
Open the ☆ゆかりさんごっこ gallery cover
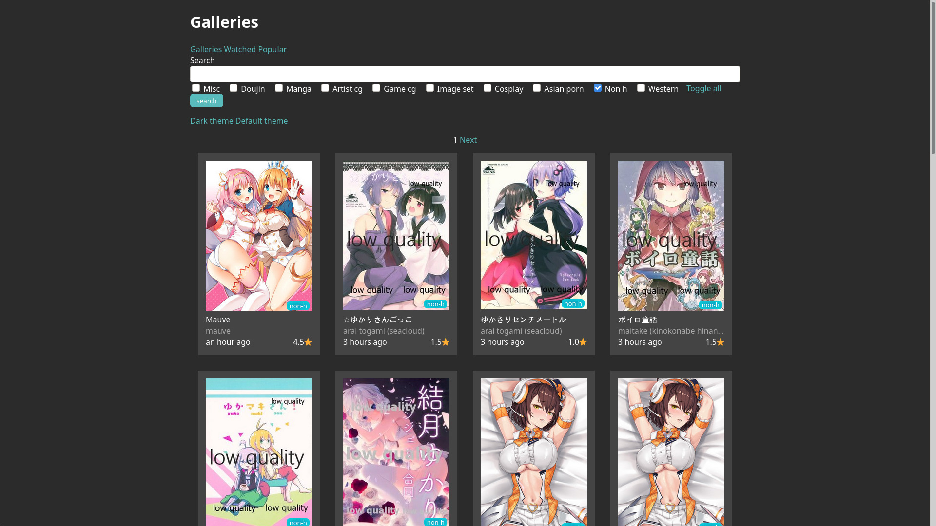396,236
